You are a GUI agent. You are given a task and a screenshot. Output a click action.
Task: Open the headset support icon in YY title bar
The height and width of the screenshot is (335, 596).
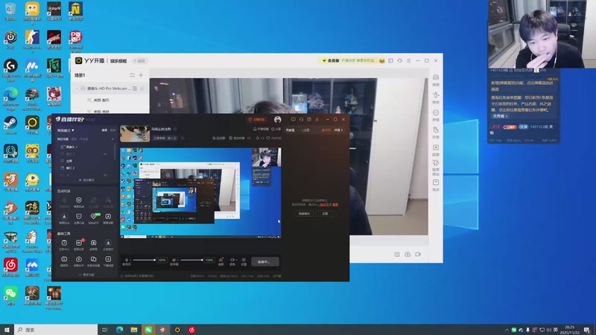[399, 61]
